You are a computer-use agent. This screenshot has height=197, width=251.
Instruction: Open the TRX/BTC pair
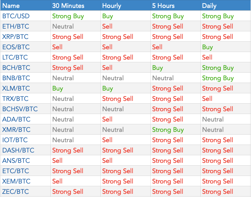pos(15,99)
